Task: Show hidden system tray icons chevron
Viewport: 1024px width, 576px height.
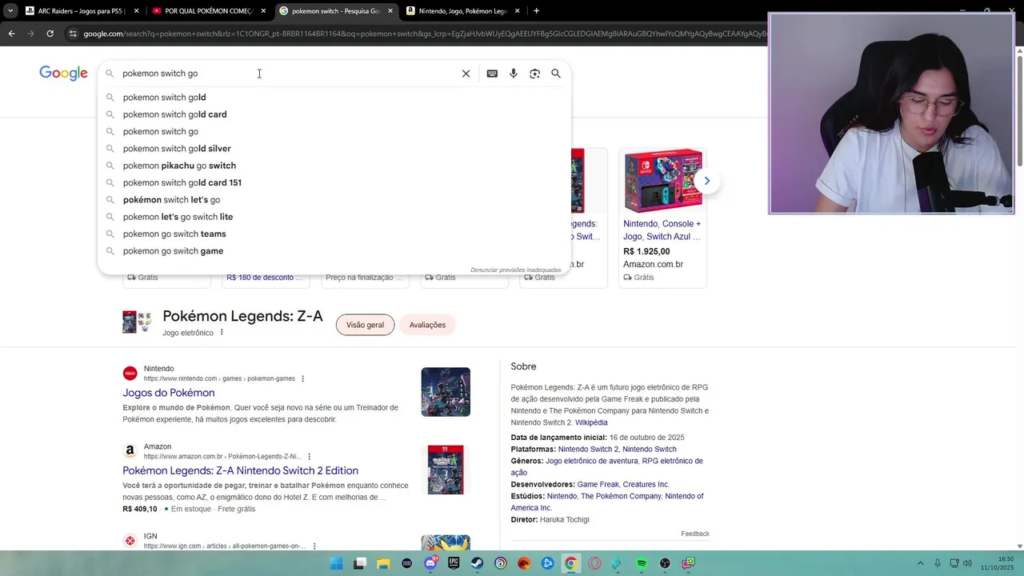Action: [x=920, y=563]
